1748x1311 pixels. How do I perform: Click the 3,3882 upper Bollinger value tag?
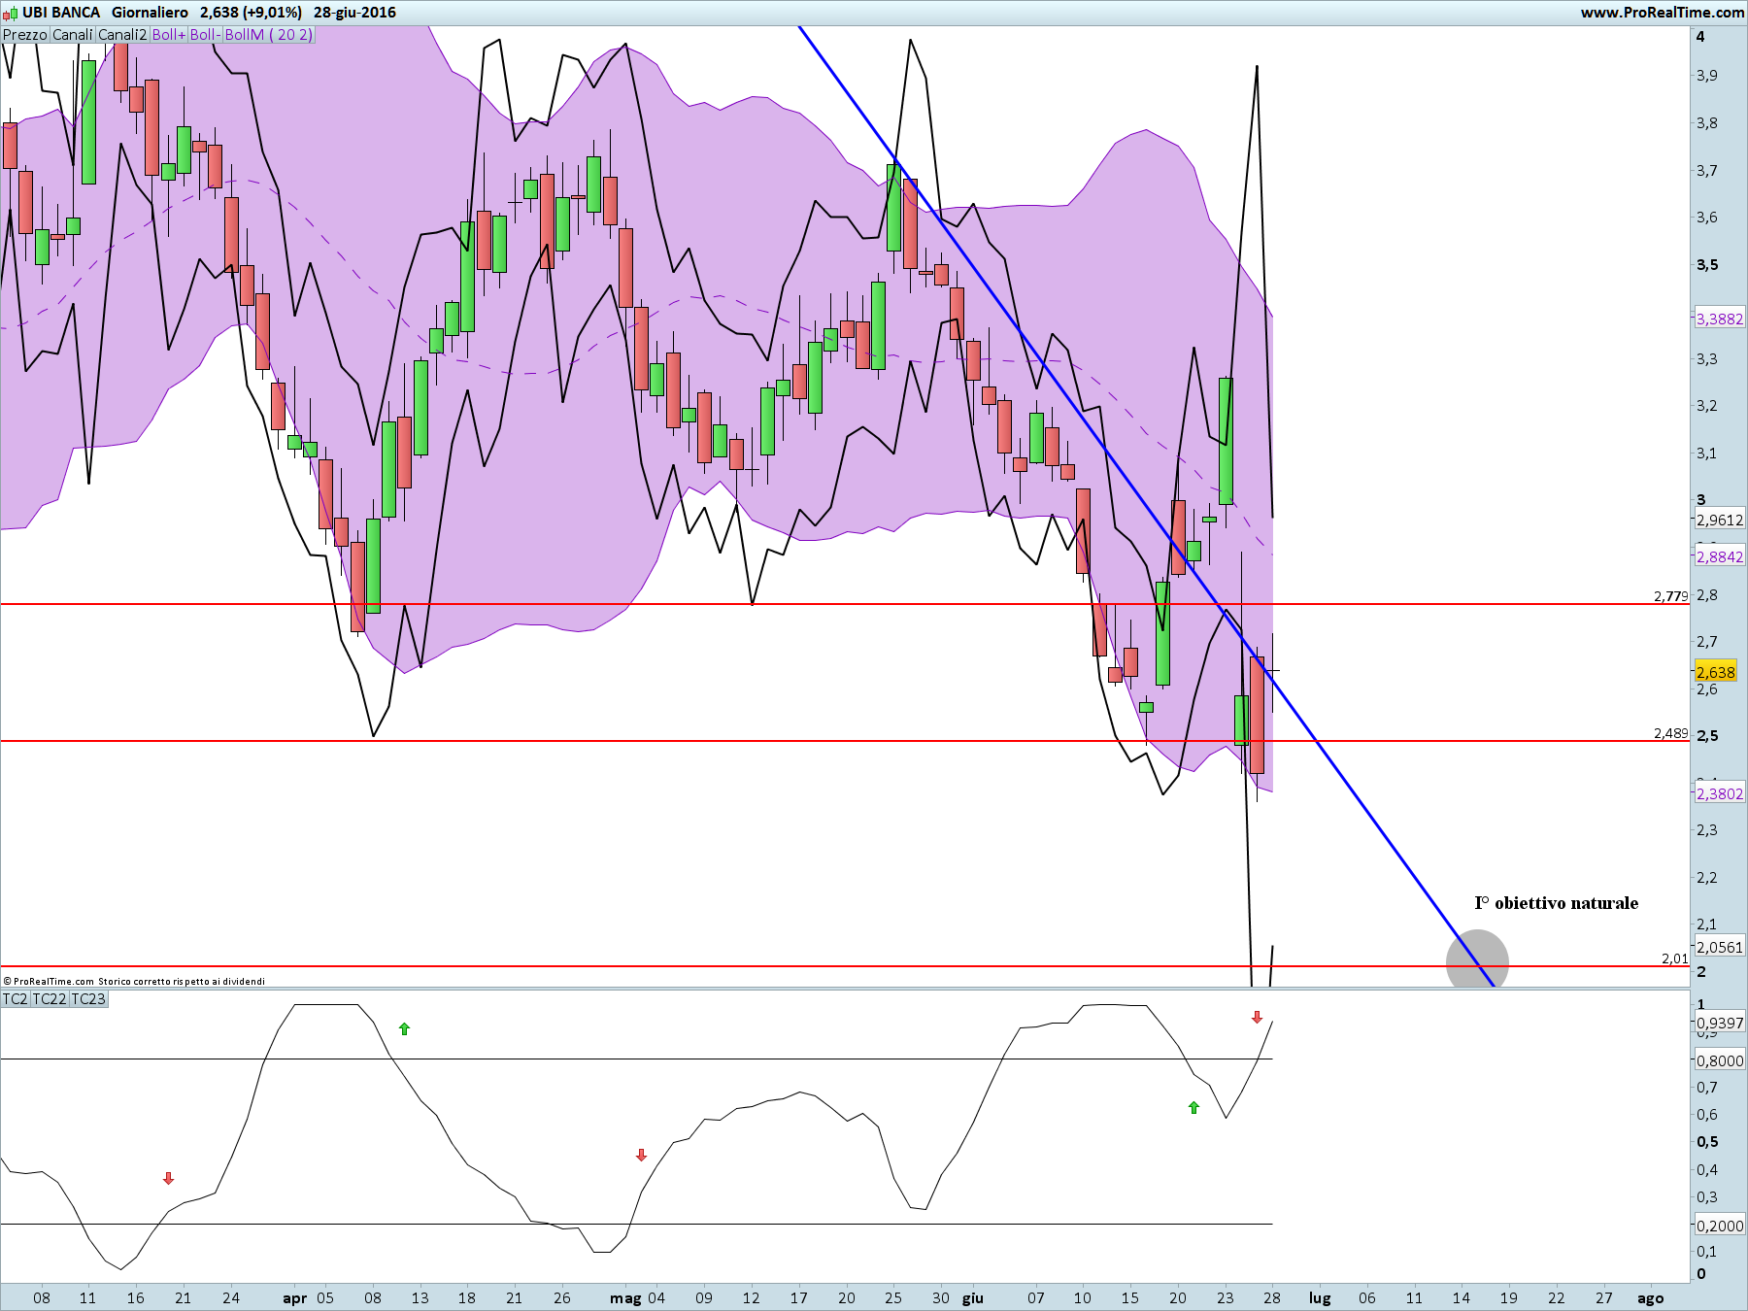coord(1720,319)
